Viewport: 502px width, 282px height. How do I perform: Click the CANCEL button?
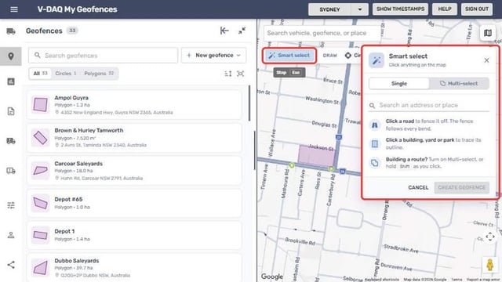[x=418, y=188]
